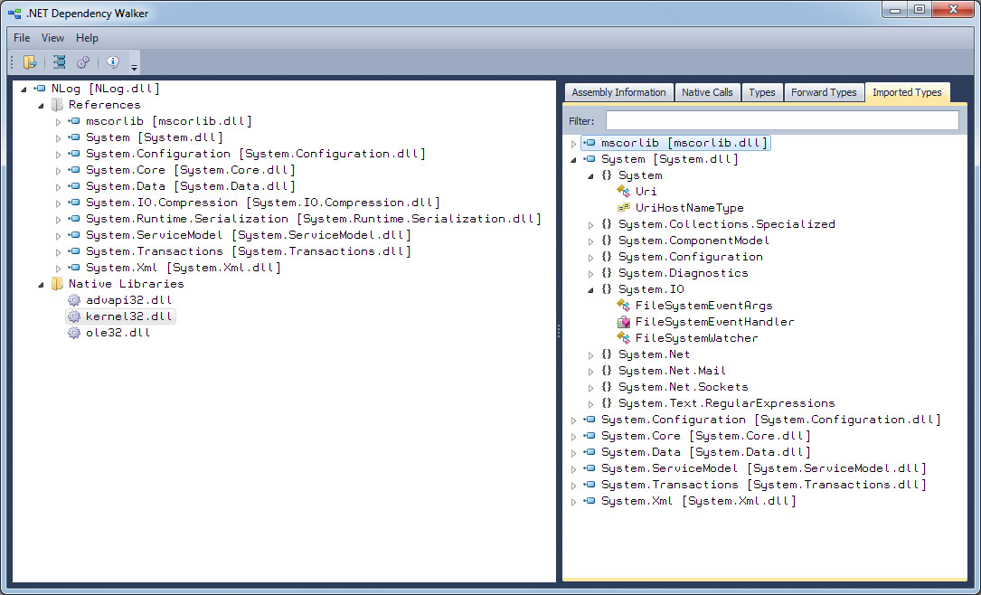Click the Uri class icon
The height and width of the screenshot is (595, 981).
pyautogui.click(x=623, y=191)
